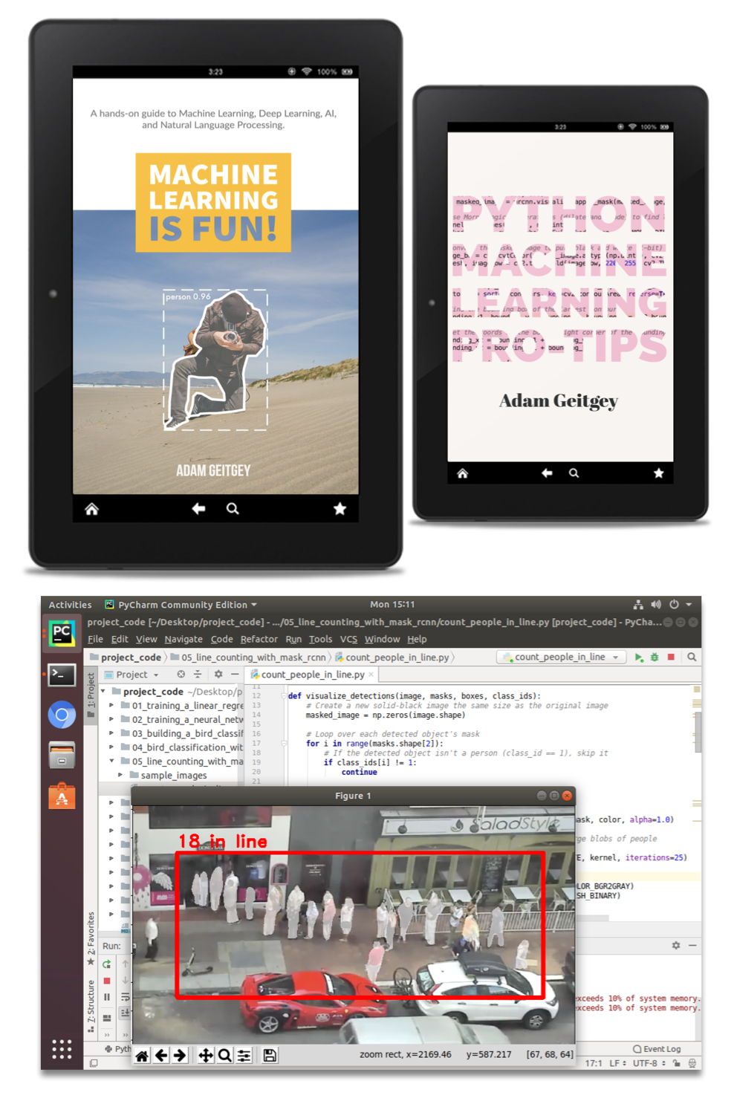Open Files manager from the dock
Viewport: 737px width, 1104px height.
(62, 756)
